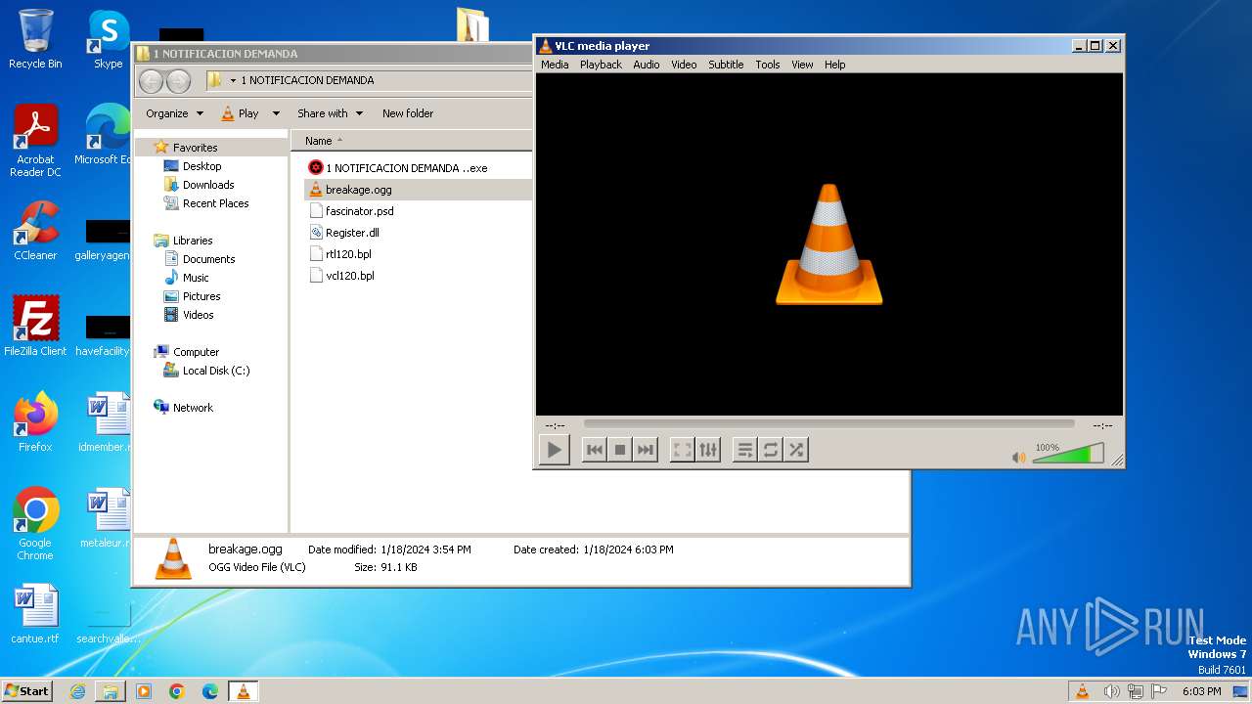
Task: Open Chrome from the taskbar
Action: [x=177, y=691]
